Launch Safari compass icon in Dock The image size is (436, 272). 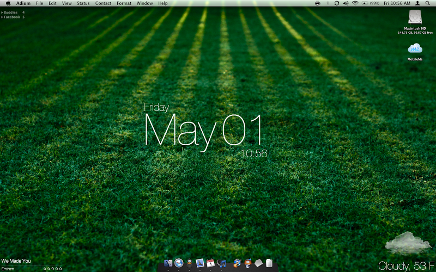tap(179, 263)
